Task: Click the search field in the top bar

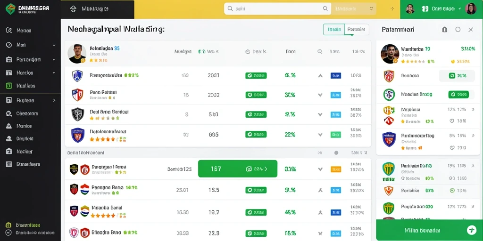Action: [277, 9]
